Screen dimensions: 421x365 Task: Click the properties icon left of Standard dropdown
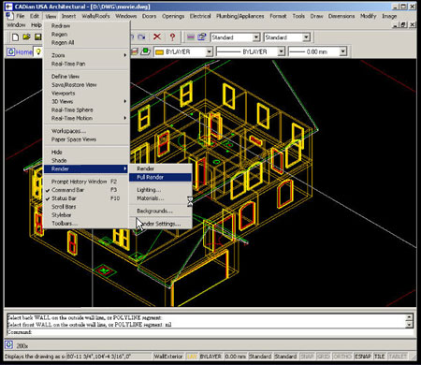click(202, 37)
